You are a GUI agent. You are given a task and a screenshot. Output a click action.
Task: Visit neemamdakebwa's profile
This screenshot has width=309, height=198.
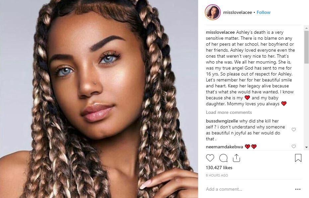[224, 147]
